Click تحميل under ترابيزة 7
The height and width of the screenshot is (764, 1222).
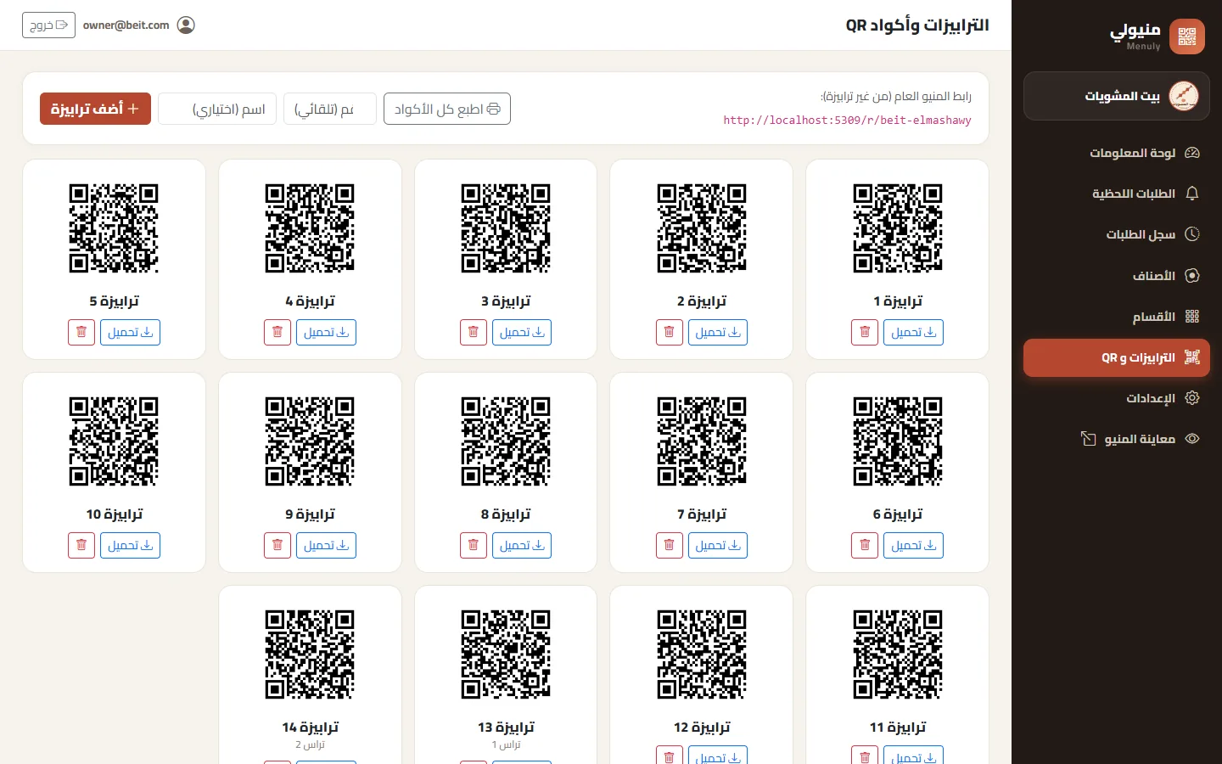pyautogui.click(x=718, y=545)
